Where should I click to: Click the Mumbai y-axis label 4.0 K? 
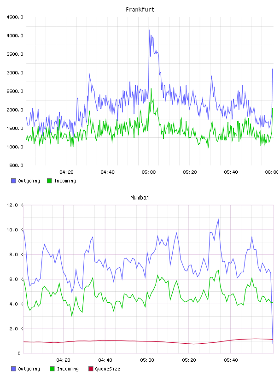pyautogui.click(x=16, y=304)
